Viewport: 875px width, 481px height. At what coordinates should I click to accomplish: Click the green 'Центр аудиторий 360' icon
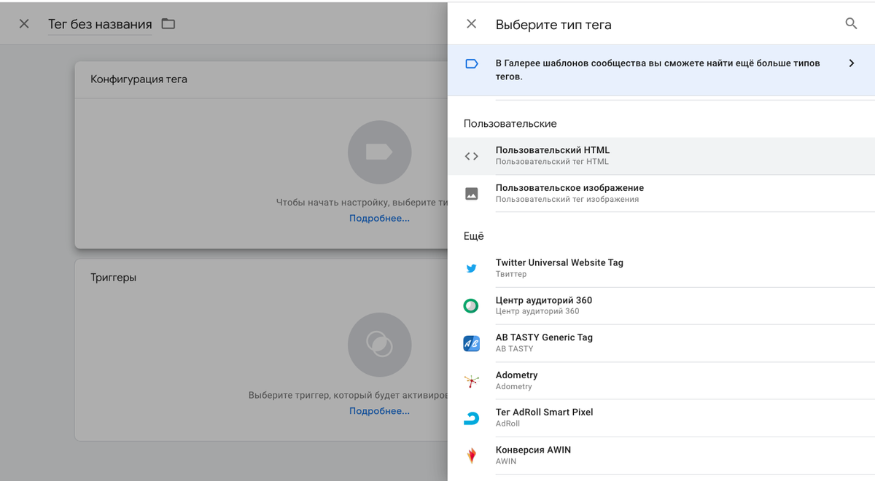pyautogui.click(x=472, y=306)
